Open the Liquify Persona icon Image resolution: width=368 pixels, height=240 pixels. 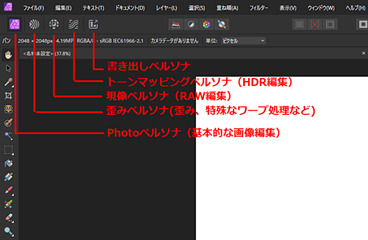34,24
